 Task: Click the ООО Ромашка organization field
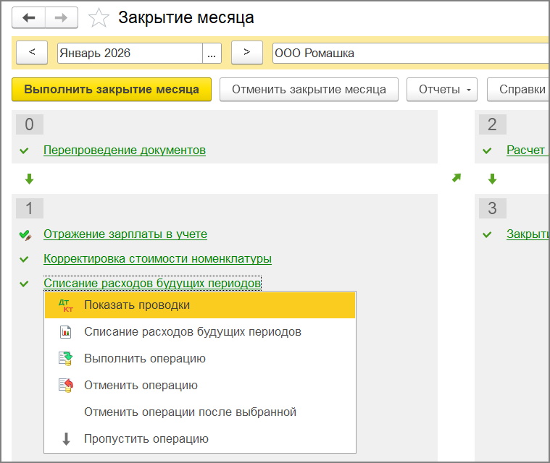(406, 53)
